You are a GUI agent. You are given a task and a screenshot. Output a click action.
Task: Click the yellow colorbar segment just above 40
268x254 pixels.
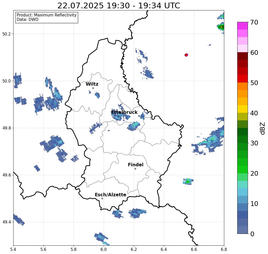[x=242, y=109]
